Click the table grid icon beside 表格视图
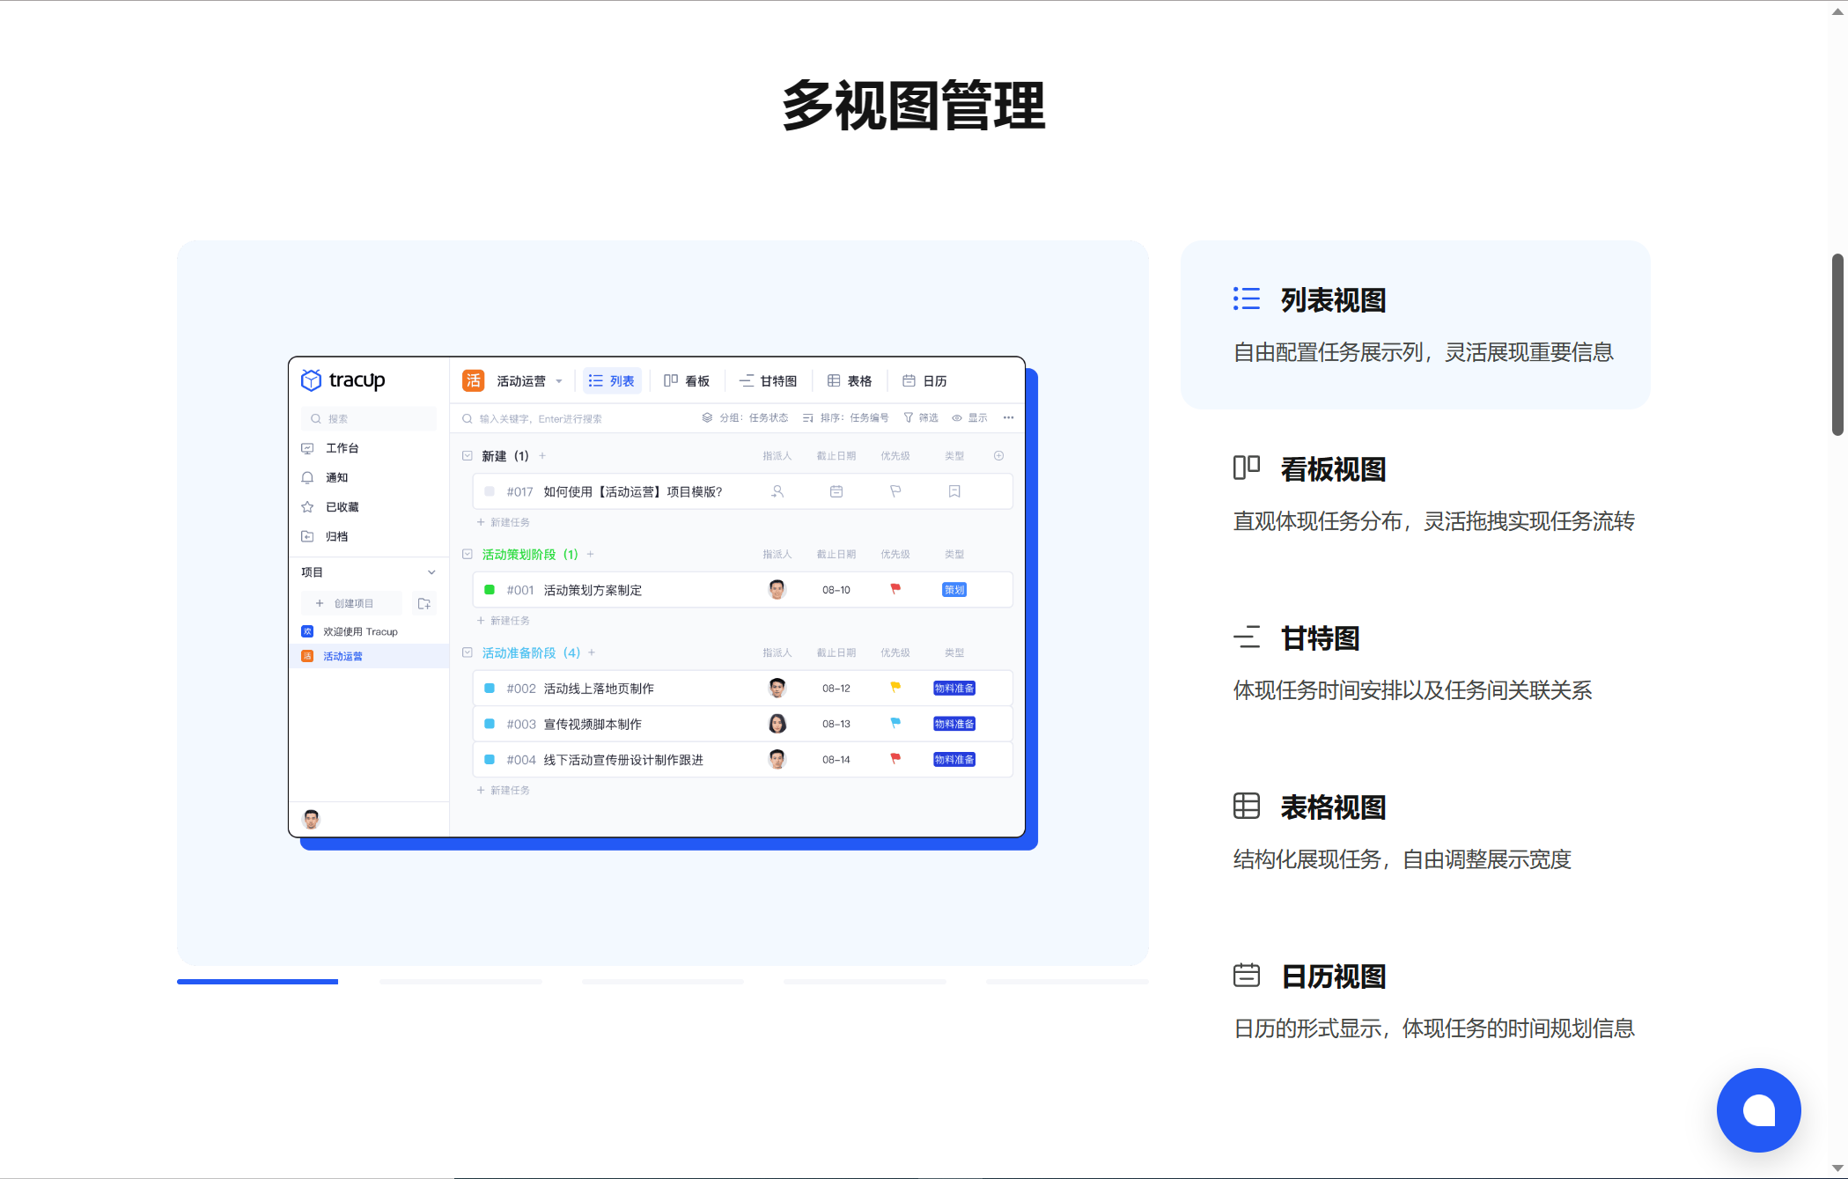This screenshot has width=1848, height=1179. 1246,806
